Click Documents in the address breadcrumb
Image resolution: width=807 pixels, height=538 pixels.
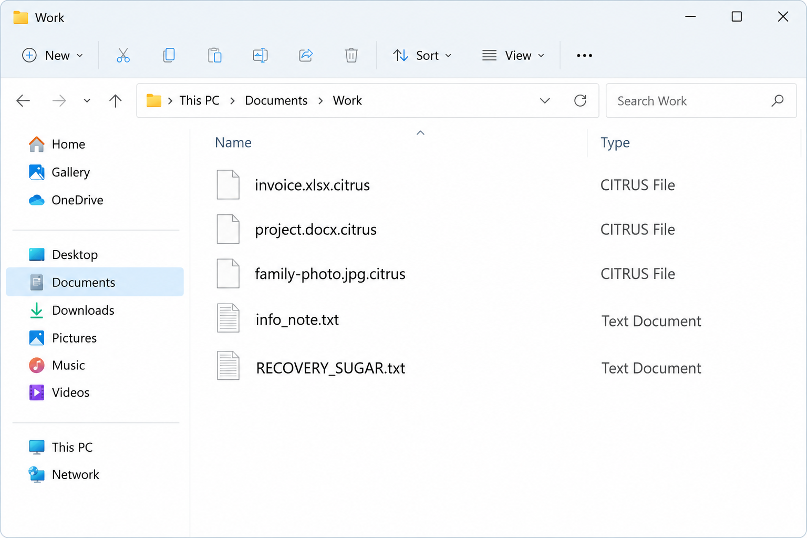tap(276, 100)
